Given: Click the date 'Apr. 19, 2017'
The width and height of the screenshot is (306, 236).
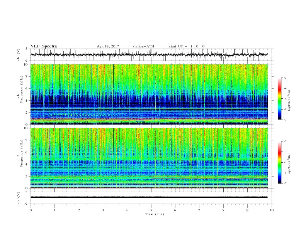Looking at the screenshot, I should pyautogui.click(x=108, y=46).
